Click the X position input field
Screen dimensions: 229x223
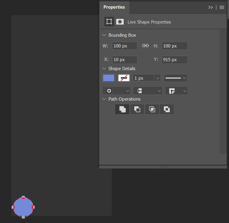[x=125, y=60]
